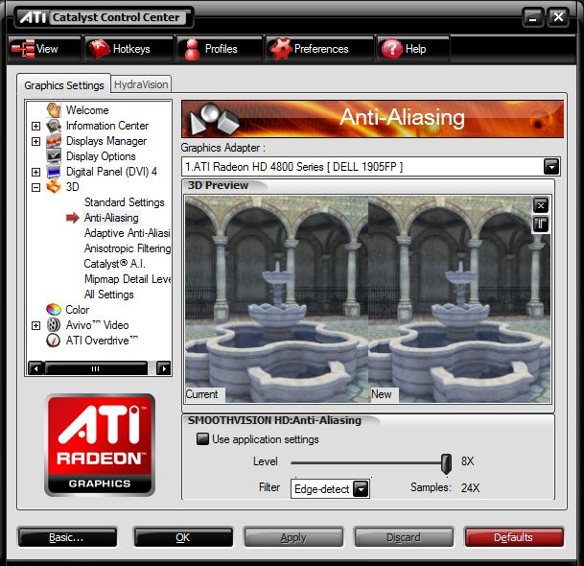Enable Use application settings checkbox
The height and width of the screenshot is (566, 584).
tap(202, 439)
